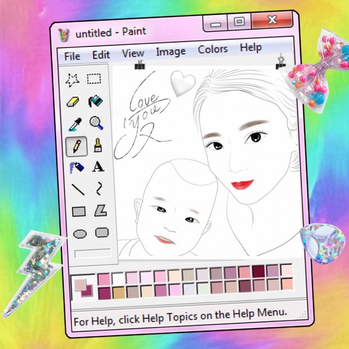Screen dimensions: 349x349
Task: Click the foreground/background color indicator box
Action: click(x=83, y=287)
